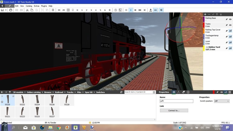This screenshot has height=131, width=233.
Task: Open the Help menu
Action: pos(50,6)
